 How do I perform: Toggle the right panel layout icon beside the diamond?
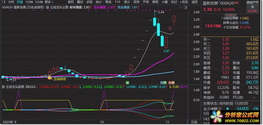pos(185,8)
